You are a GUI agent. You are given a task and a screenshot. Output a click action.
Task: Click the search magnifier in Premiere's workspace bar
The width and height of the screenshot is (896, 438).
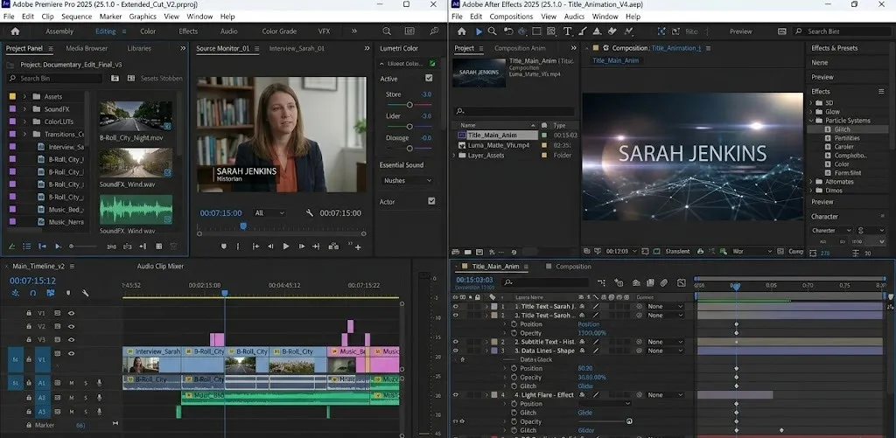tap(387, 31)
